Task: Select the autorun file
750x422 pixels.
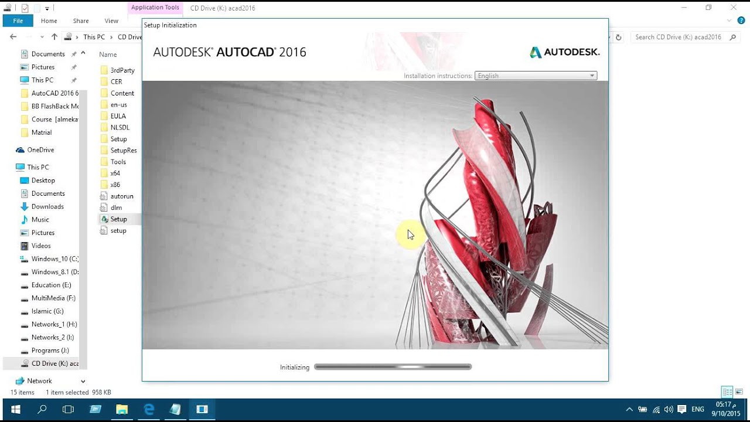Action: (x=117, y=196)
